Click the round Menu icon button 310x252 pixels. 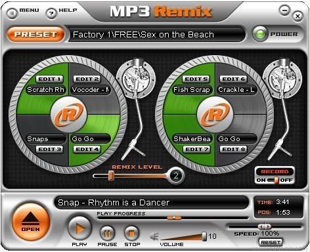[x=12, y=14]
